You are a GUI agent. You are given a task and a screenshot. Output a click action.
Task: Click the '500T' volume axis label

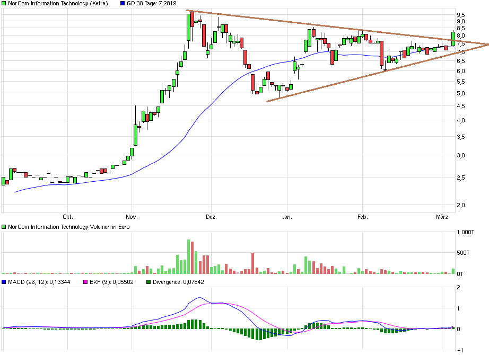click(463, 253)
